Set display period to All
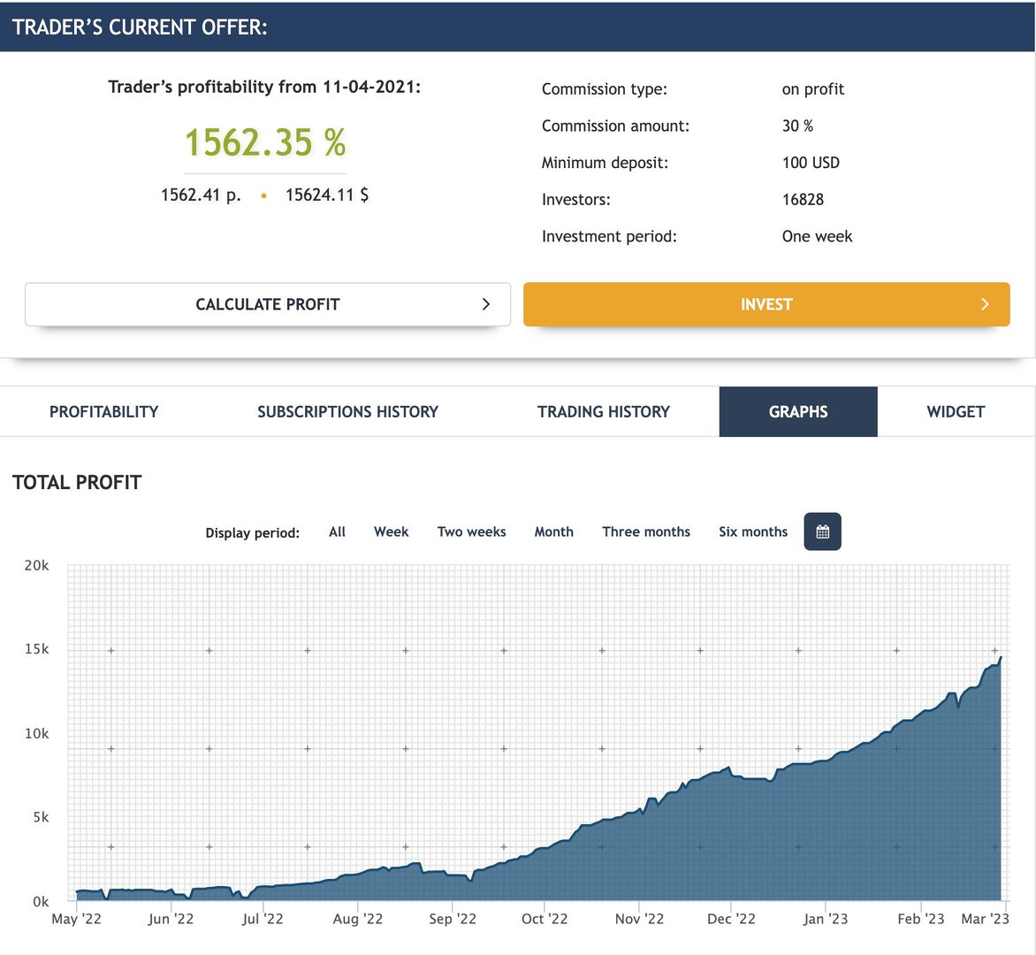This screenshot has height=955, width=1036. click(x=337, y=532)
